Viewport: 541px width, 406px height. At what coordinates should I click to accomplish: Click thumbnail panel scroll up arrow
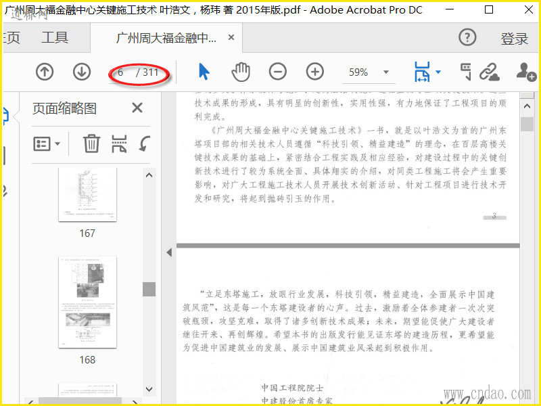pos(149,175)
